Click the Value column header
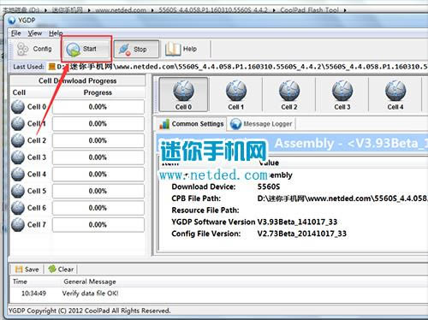This screenshot has height=320, width=428. coord(269,163)
